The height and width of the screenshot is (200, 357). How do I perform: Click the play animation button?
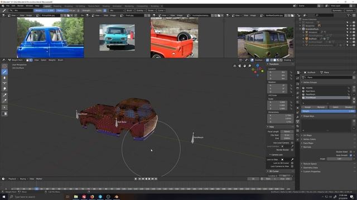point(149,179)
